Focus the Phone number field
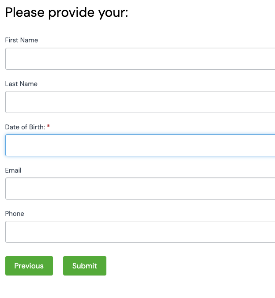275x298 pixels. tap(140, 232)
